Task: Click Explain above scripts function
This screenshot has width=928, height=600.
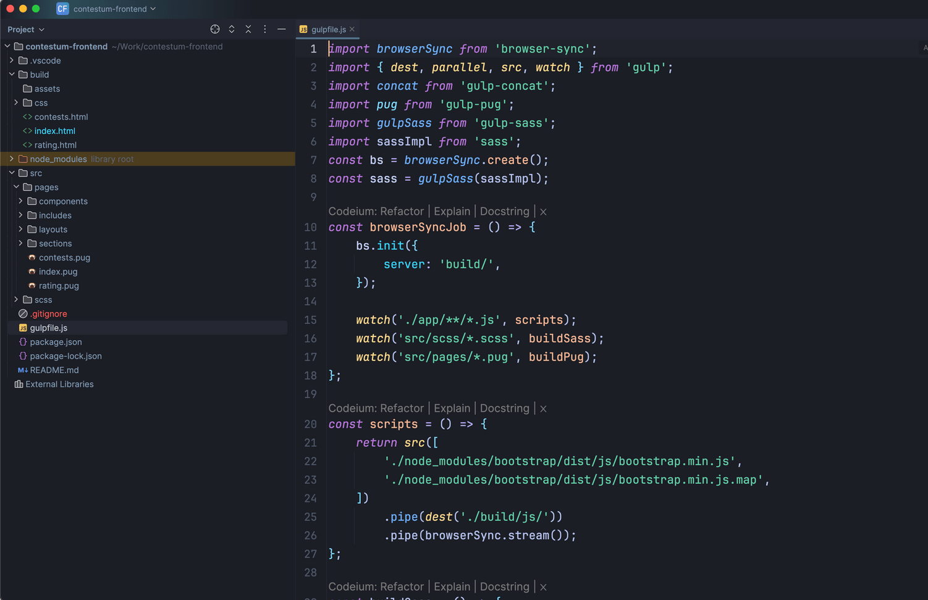Action: point(452,408)
